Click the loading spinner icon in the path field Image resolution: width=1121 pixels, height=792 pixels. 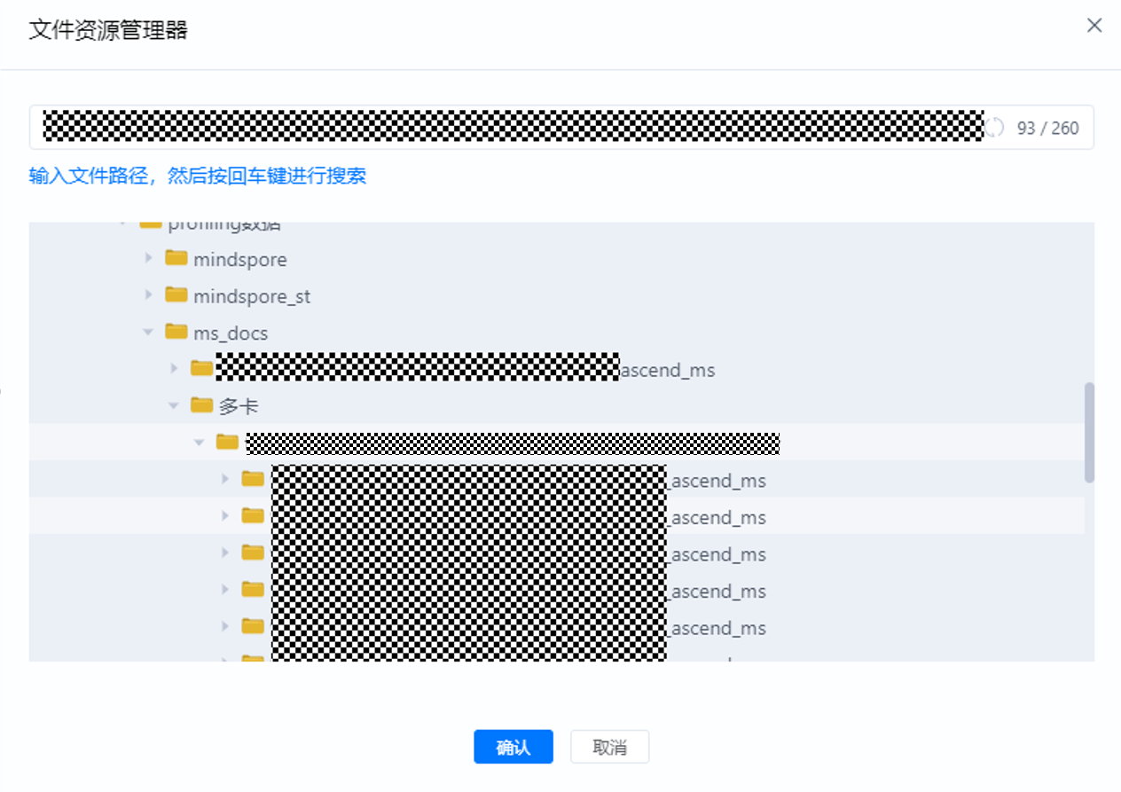point(995,127)
